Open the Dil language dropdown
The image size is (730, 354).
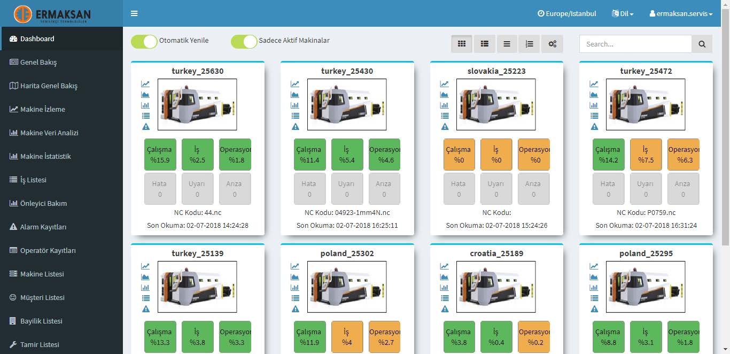tap(623, 13)
